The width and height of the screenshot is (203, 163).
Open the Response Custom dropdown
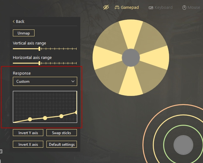point(45,81)
